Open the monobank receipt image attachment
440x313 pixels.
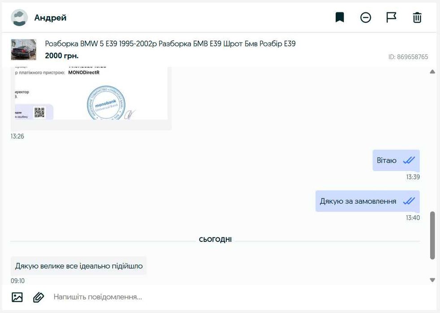[x=91, y=98]
